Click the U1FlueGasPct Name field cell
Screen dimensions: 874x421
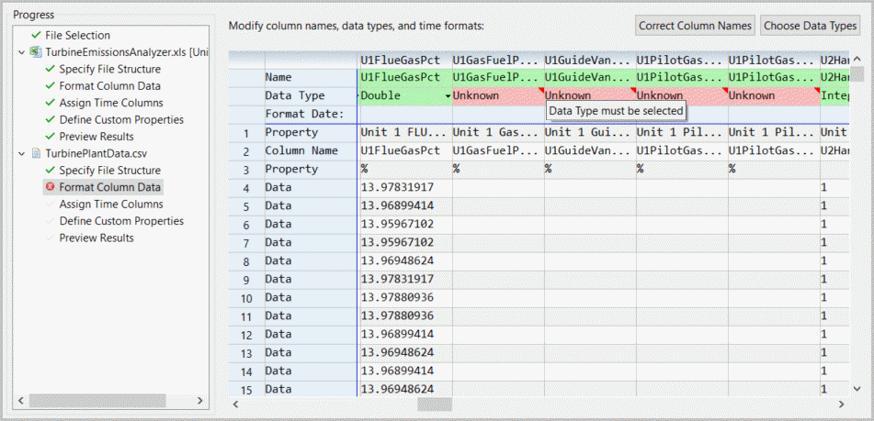pyautogui.click(x=404, y=77)
